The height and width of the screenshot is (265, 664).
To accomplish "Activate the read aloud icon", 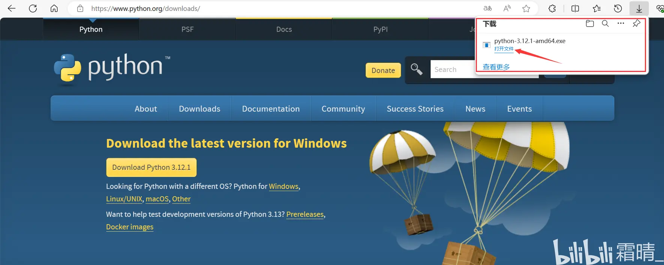I will click(x=507, y=8).
